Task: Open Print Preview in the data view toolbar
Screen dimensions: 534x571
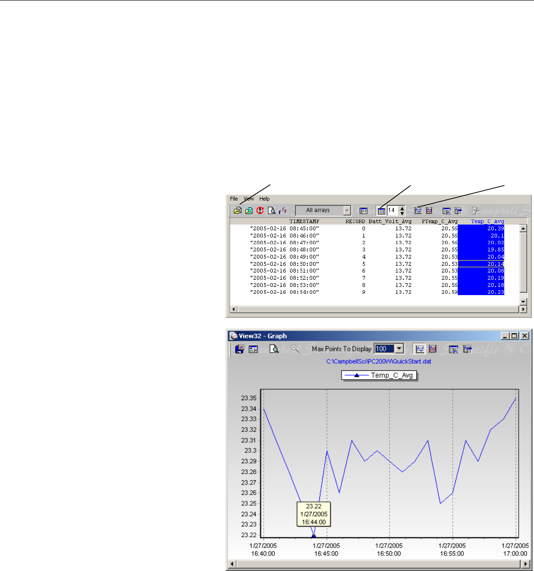Action: point(271,211)
